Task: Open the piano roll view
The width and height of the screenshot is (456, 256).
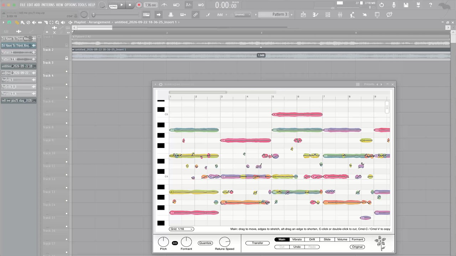Action: point(316,15)
